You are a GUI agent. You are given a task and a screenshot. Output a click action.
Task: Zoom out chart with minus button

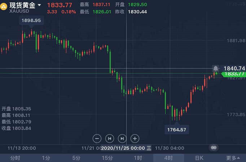[x=97, y=139]
